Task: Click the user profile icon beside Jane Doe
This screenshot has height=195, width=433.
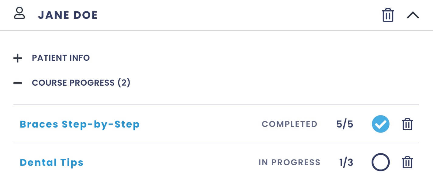Action: (19, 14)
